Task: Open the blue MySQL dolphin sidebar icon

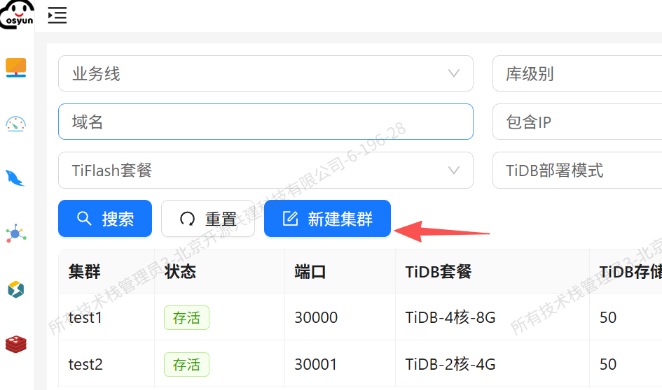Action: (x=16, y=178)
